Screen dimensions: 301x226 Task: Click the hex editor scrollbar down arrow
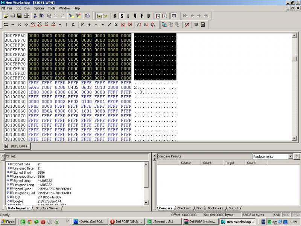[x=294, y=138]
